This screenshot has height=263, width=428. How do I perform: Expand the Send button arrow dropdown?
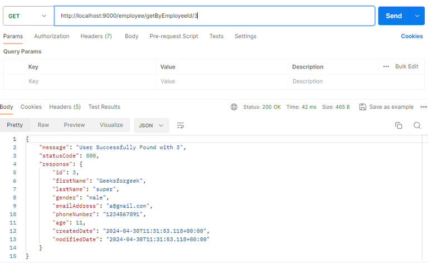point(417,16)
